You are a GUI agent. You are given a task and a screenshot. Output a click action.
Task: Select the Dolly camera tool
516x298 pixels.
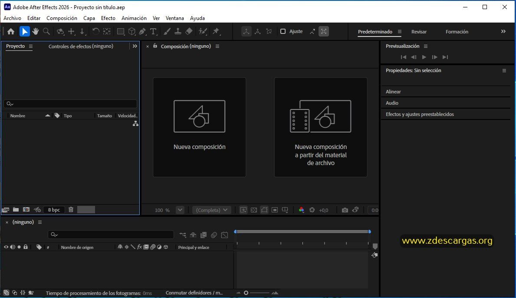pos(82,31)
